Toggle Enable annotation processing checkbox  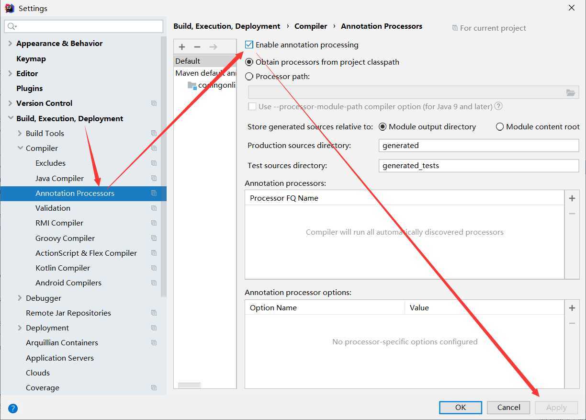[x=249, y=45]
